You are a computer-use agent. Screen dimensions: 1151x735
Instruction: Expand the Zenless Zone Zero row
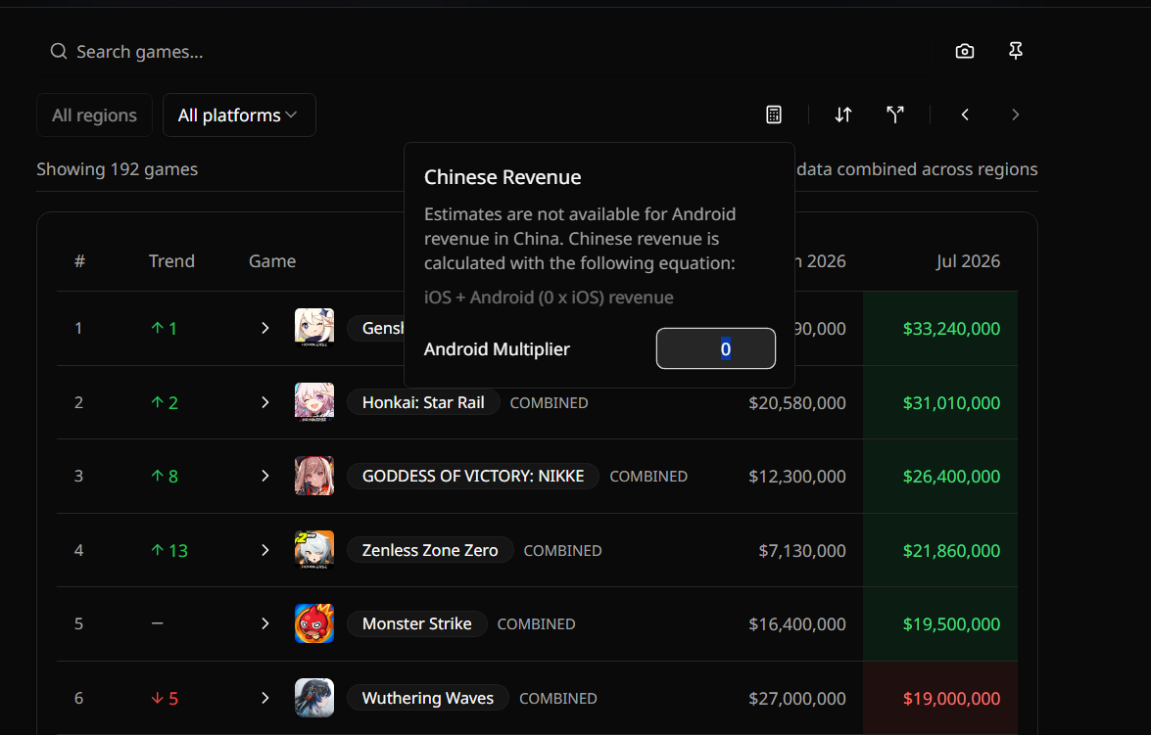coord(265,550)
